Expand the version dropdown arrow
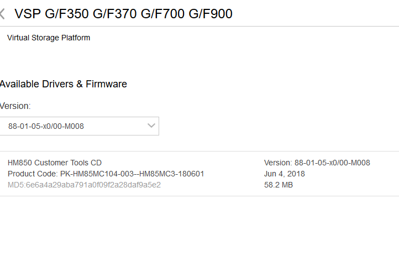The height and width of the screenshot is (266, 399). pyautogui.click(x=151, y=126)
